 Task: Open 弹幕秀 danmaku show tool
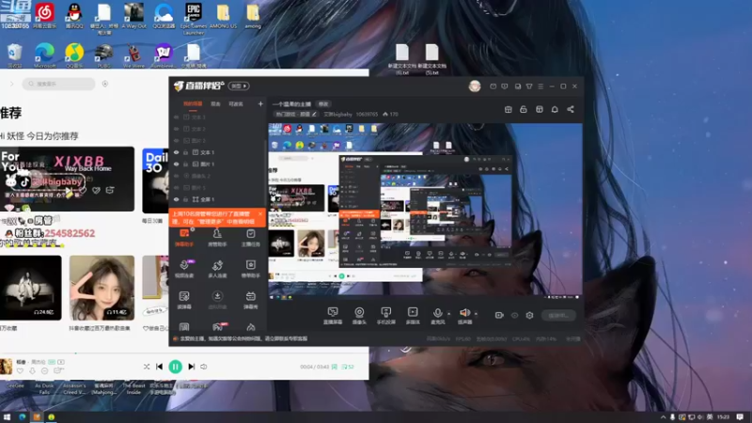coord(251,300)
